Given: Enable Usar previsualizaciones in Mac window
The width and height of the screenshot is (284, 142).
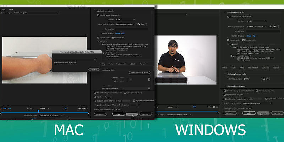Looking at the screenshot, I should point(125,93).
